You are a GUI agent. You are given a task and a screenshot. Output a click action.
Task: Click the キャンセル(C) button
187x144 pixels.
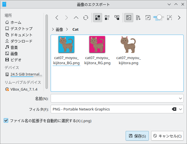tap(167, 136)
